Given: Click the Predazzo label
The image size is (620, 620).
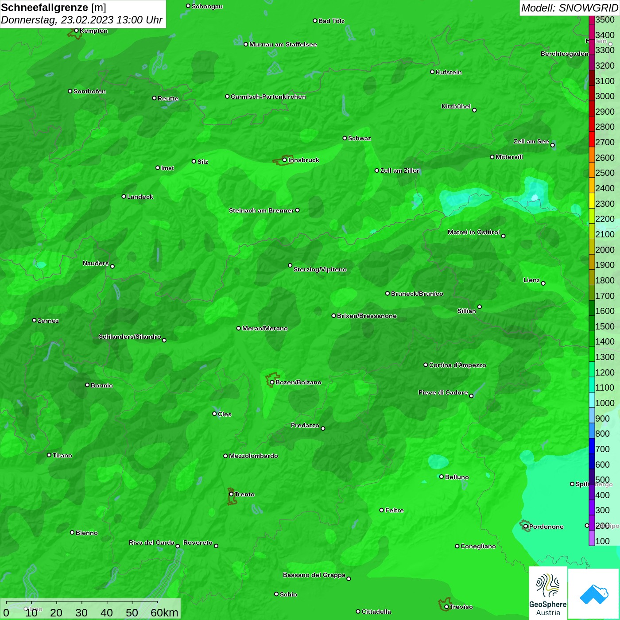Looking at the screenshot, I should 305,425.
